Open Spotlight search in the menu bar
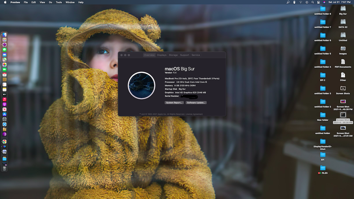The width and height of the screenshot is (354, 199). point(313,2)
